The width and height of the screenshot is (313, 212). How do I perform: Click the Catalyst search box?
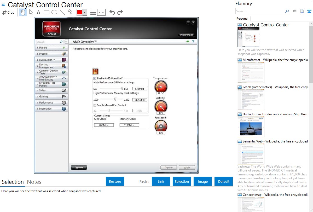(50, 42)
